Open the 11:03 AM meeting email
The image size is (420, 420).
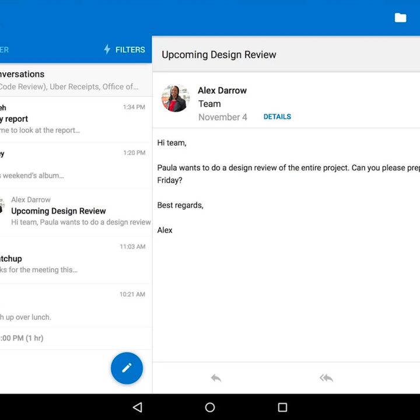pyautogui.click(x=76, y=260)
